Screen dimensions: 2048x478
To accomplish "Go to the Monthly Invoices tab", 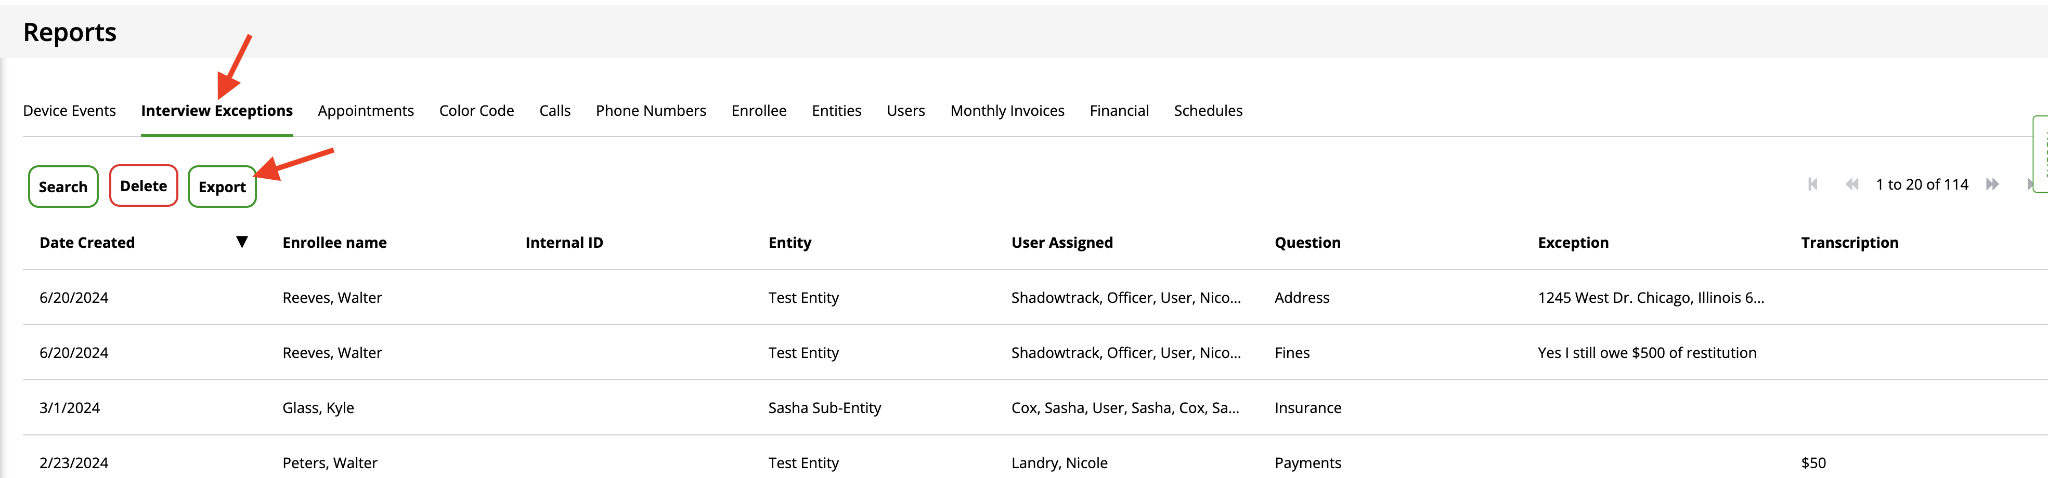I will [1006, 111].
